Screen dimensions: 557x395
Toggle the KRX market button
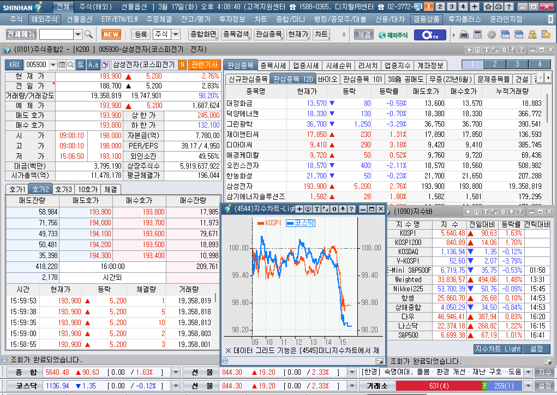coord(14,64)
